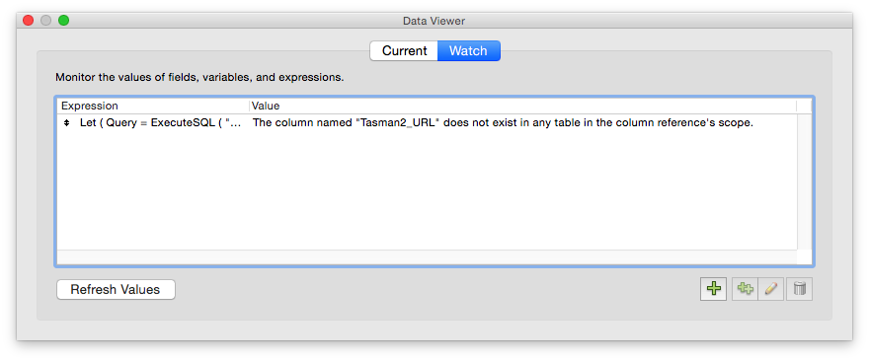Screen dimensions: 869x361
Task: Click the horizontal scrollbar strip below the list
Action: 427,256
